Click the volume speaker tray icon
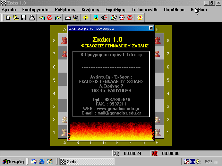 (198, 162)
